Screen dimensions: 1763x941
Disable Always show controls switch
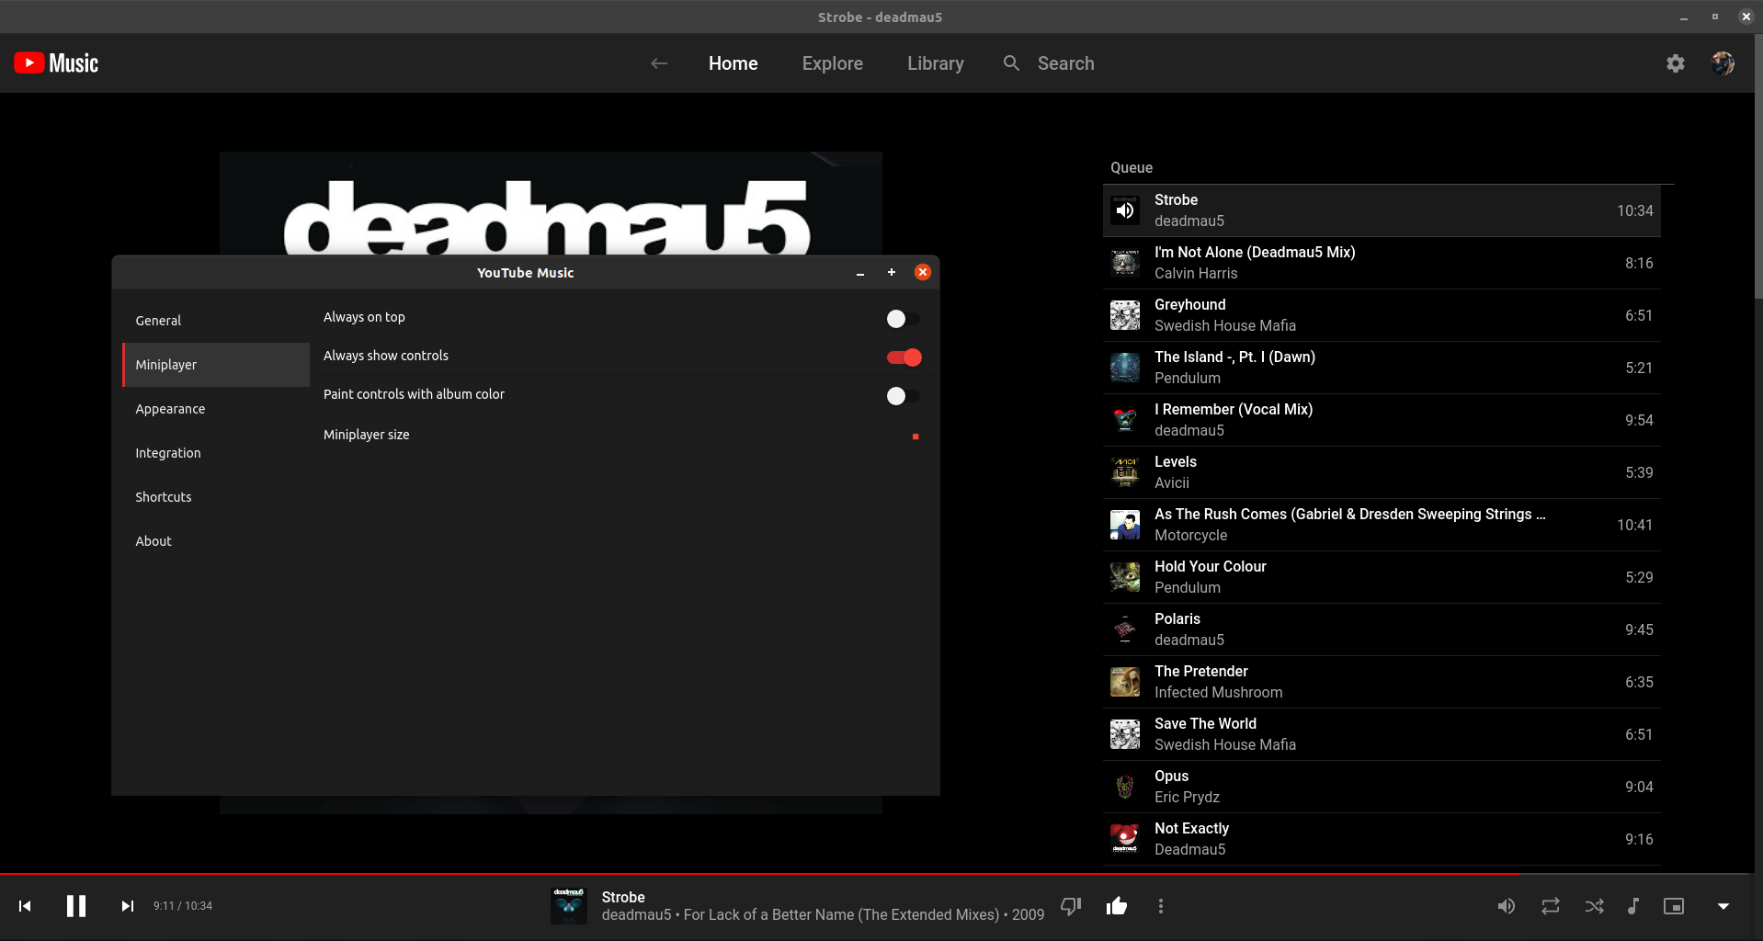pos(904,357)
